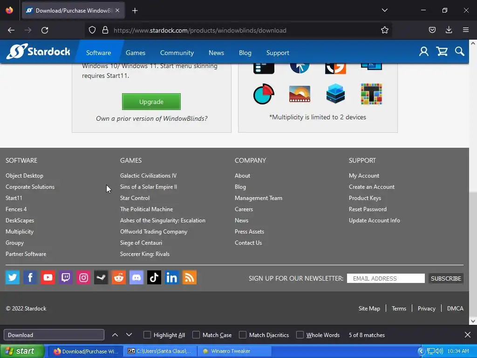Click the red-teal pie chart product icon

[x=264, y=94]
